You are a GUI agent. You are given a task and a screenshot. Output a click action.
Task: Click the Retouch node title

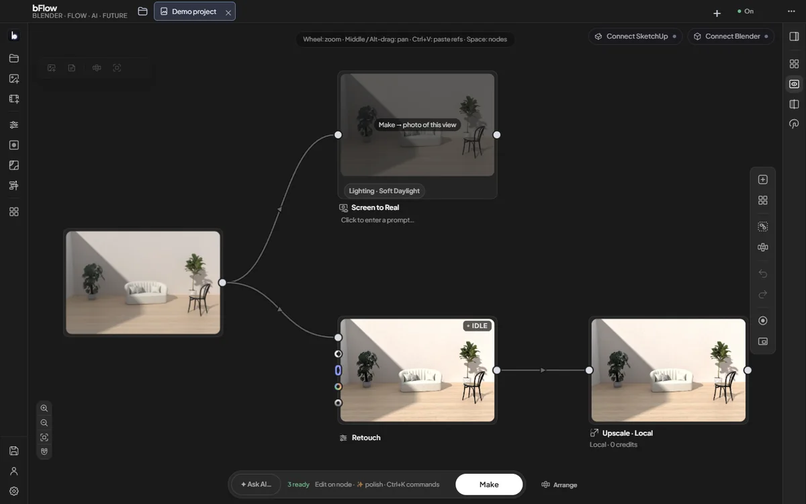[x=366, y=437]
